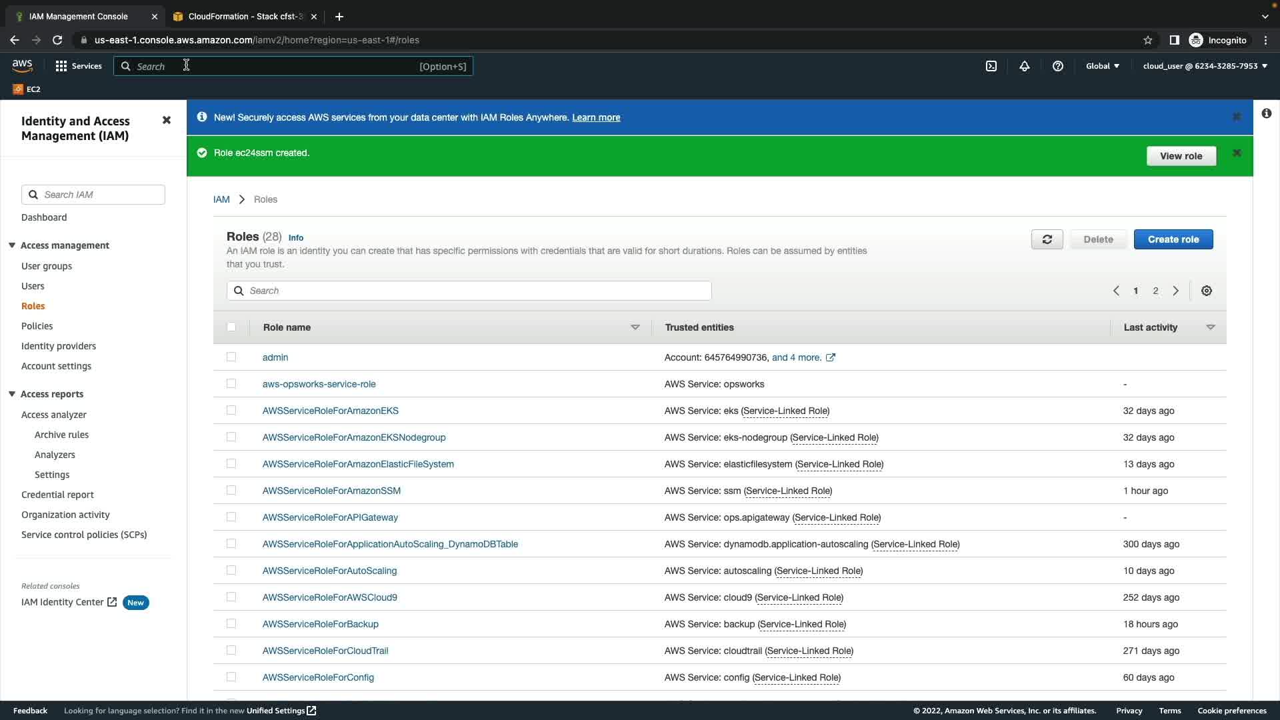Open the Services grid menu
The width and height of the screenshot is (1280, 720).
[x=79, y=66]
